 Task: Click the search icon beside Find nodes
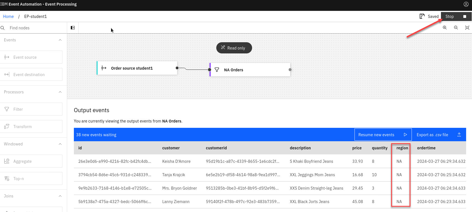[x=3, y=28]
